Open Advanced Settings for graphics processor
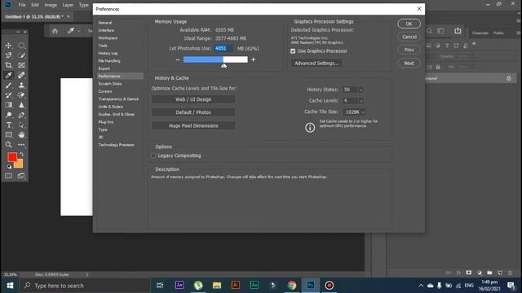 [x=316, y=63]
